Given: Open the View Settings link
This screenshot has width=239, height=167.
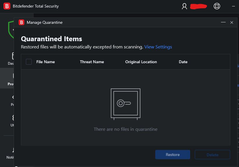Looking at the screenshot, I should click(x=158, y=47).
